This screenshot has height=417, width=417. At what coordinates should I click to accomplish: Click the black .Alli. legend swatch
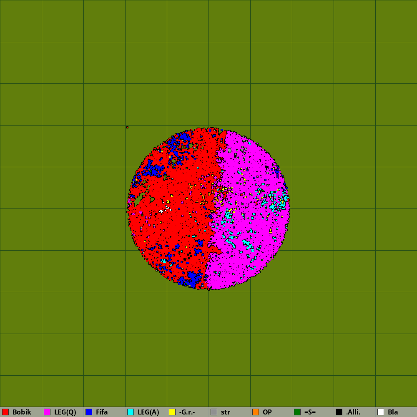[x=339, y=412]
